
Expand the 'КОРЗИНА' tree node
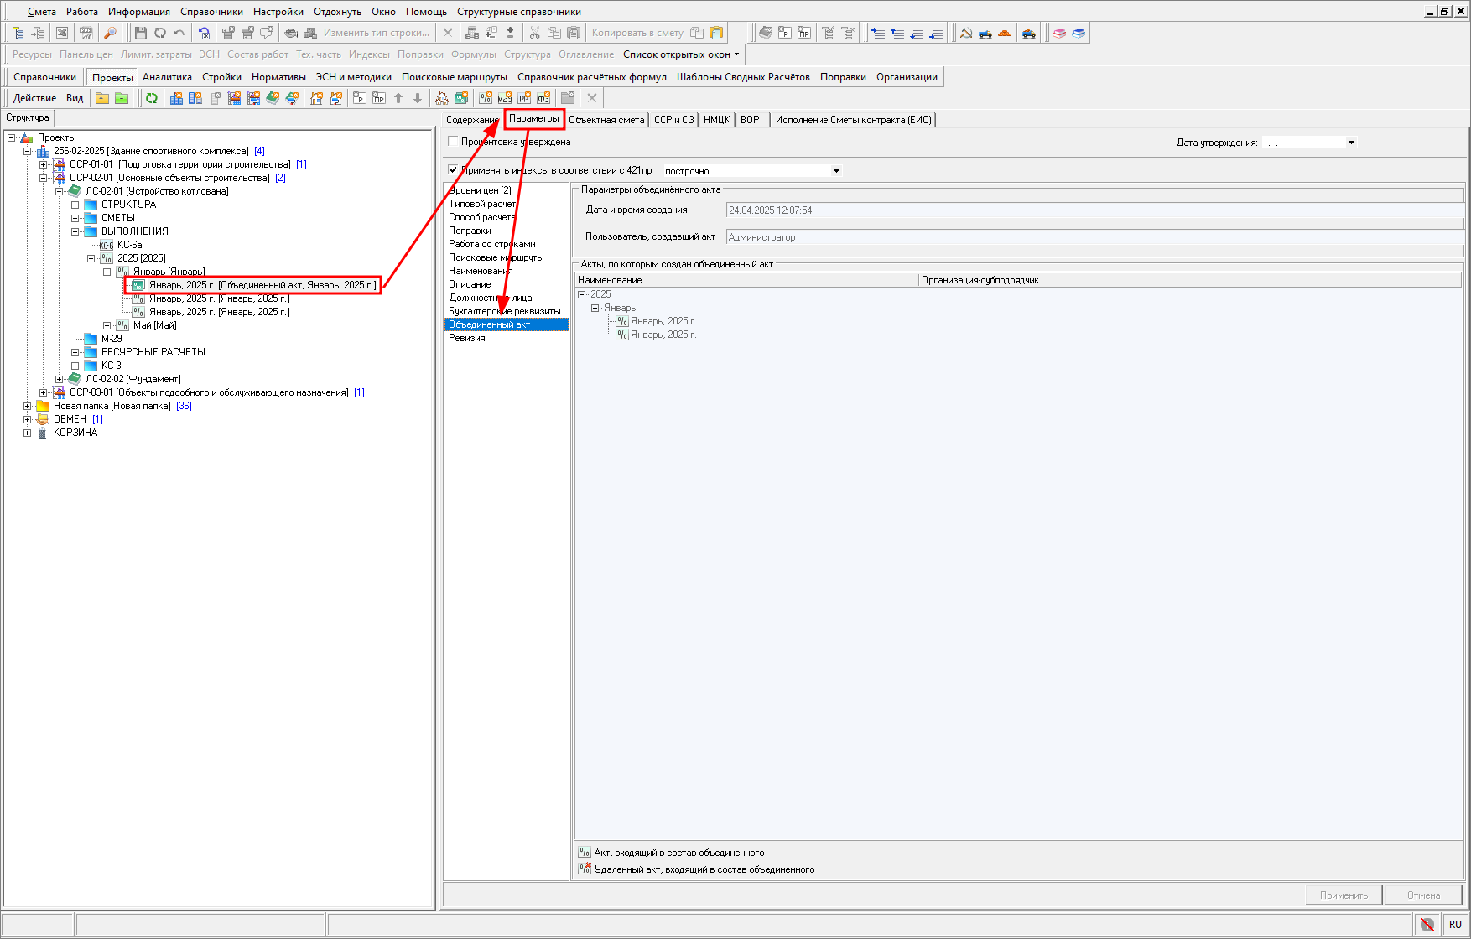(x=28, y=433)
